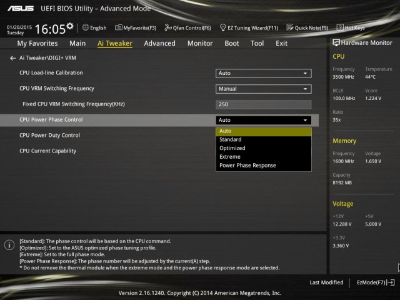This screenshot has width=400, height=300.
Task: Click CPU temperature value 44°C
Action: tap(370, 77)
